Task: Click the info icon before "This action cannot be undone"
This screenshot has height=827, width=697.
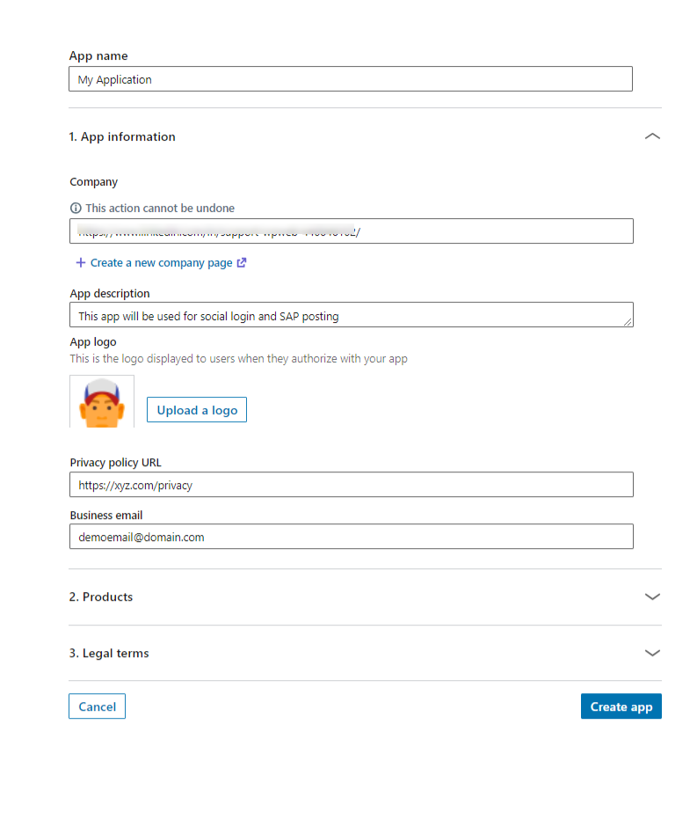Action: [75, 208]
